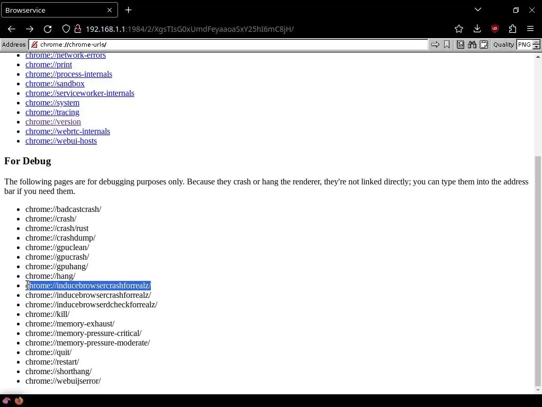Close the Browservice tab

tap(110, 10)
